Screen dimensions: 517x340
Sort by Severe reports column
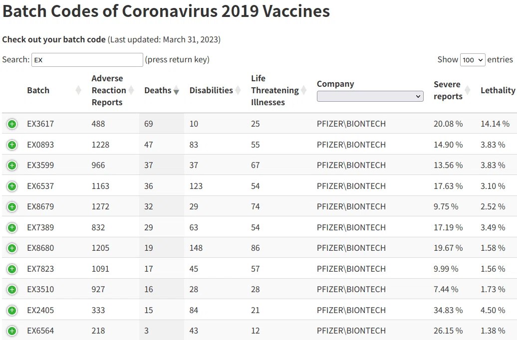tap(452, 90)
